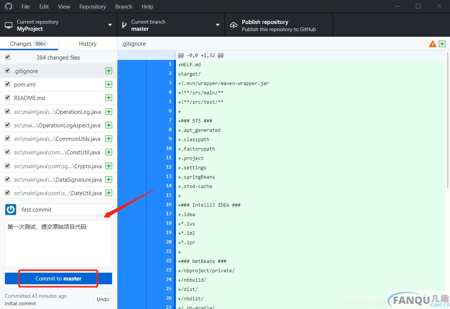
Task: Switch to the History tab
Action: click(x=87, y=43)
